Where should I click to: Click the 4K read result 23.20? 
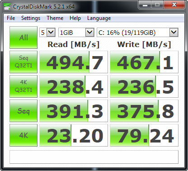pos(74,135)
